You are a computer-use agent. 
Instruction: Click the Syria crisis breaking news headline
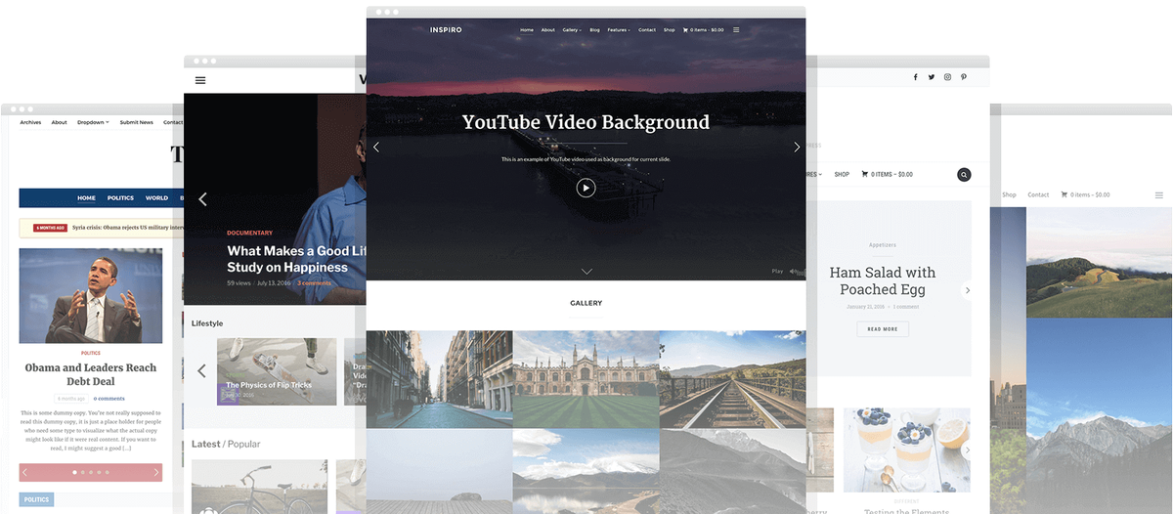tap(127, 228)
